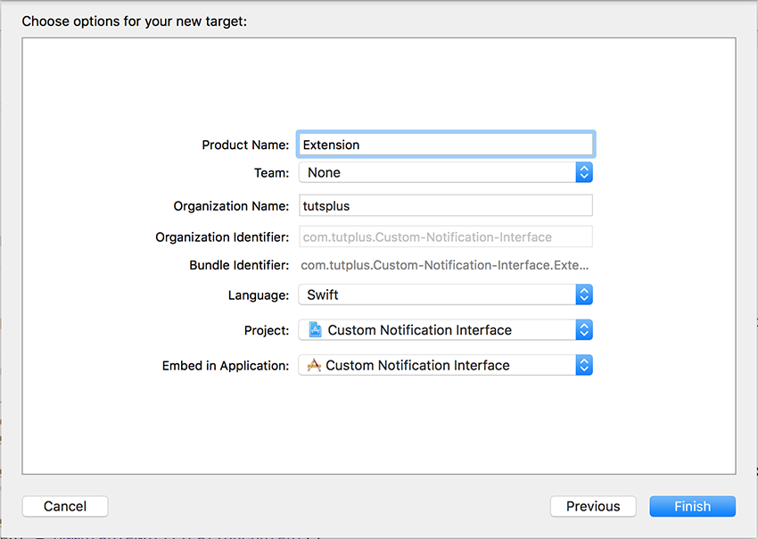Focus the Product Name text field
Screen dimensions: 758x539
(446, 145)
